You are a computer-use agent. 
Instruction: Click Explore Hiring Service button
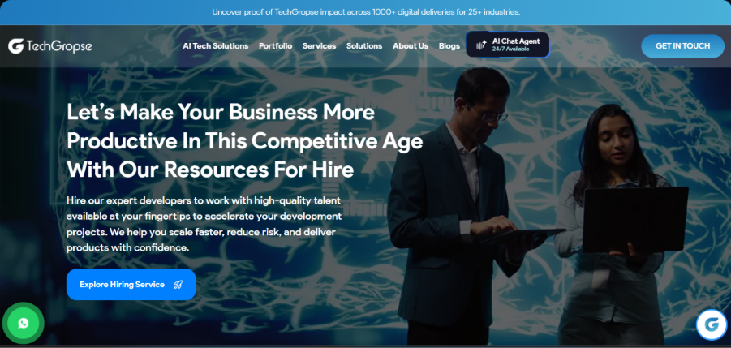tap(131, 284)
